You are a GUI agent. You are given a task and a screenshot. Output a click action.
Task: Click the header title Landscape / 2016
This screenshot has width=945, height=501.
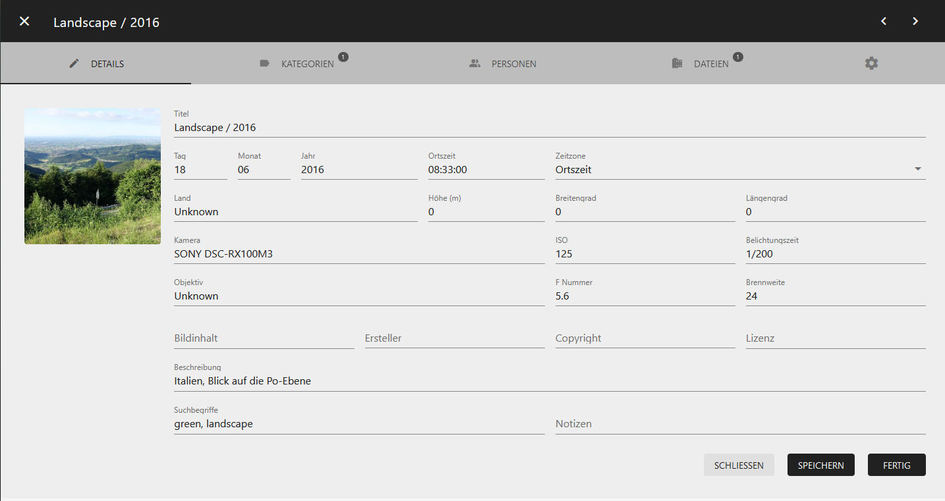(x=106, y=22)
